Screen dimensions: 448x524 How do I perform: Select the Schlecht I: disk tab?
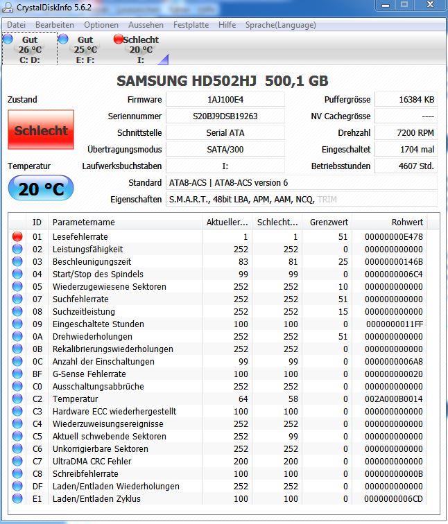(x=140, y=49)
